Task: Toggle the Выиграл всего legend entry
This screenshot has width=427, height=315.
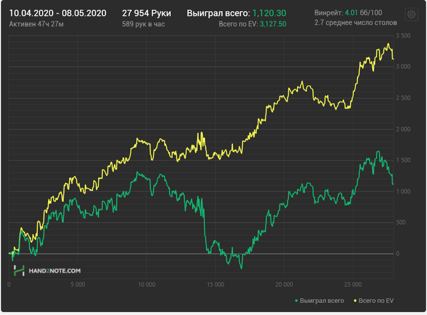Action: coord(320,300)
